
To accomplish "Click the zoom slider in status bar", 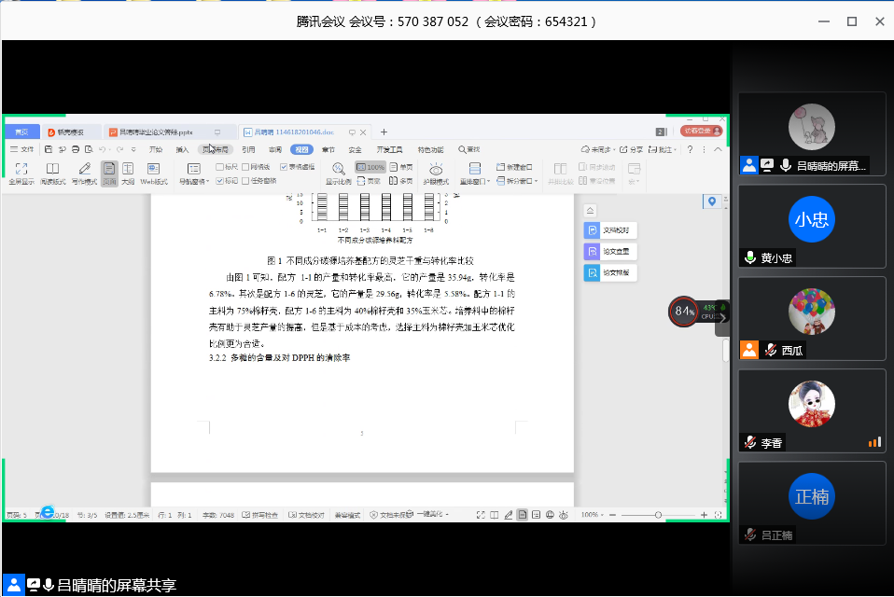I will (x=658, y=514).
